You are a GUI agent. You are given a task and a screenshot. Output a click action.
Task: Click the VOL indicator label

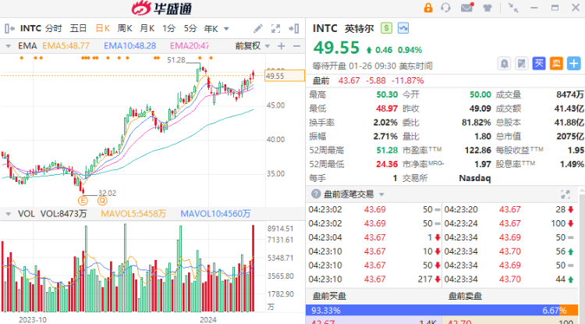click(26, 214)
